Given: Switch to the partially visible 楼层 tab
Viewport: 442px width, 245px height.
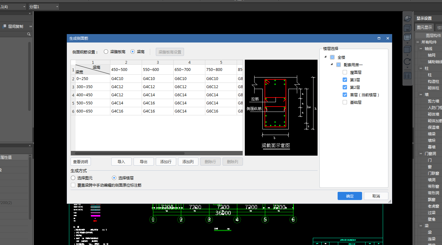Looking at the screenshot, I should pos(439,27).
